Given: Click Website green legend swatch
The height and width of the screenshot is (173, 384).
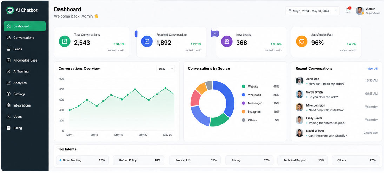Looking at the screenshot, I should pyautogui.click(x=244, y=86).
